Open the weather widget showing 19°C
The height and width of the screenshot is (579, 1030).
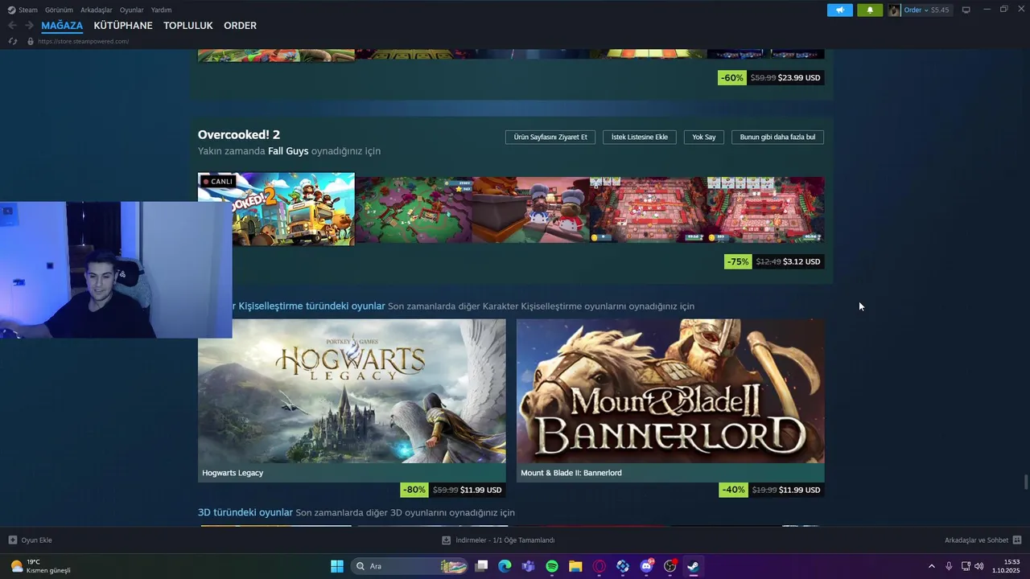[x=40, y=566]
